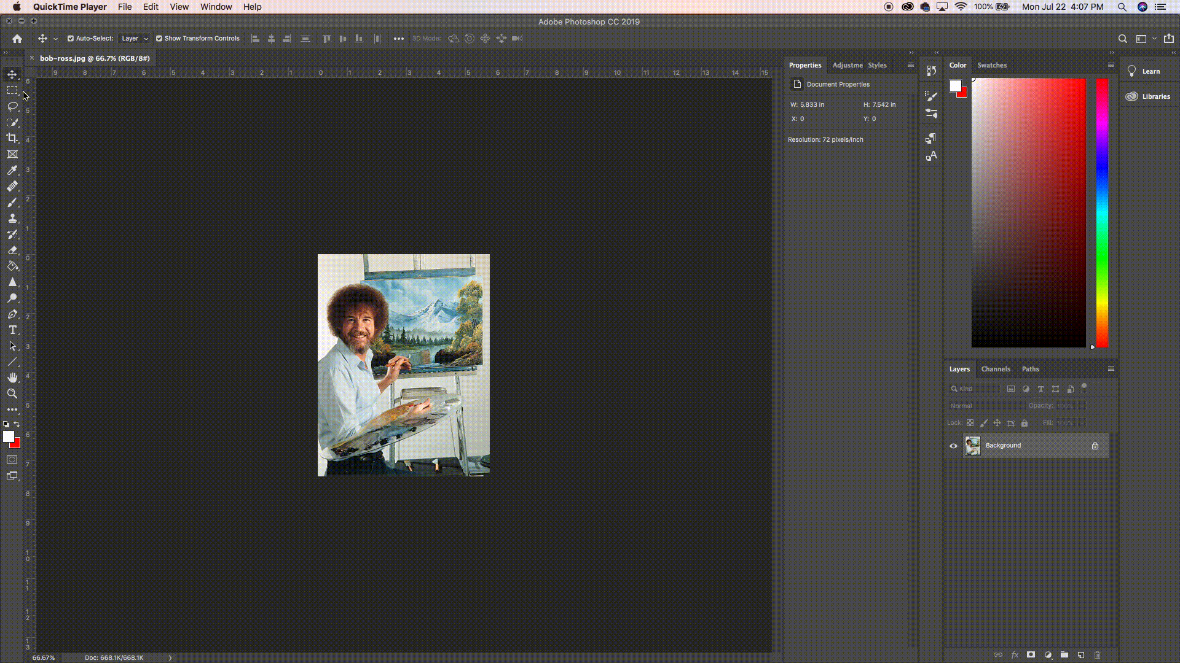This screenshot has height=663, width=1180.
Task: Switch to the Paths tab
Action: [x=1030, y=368]
